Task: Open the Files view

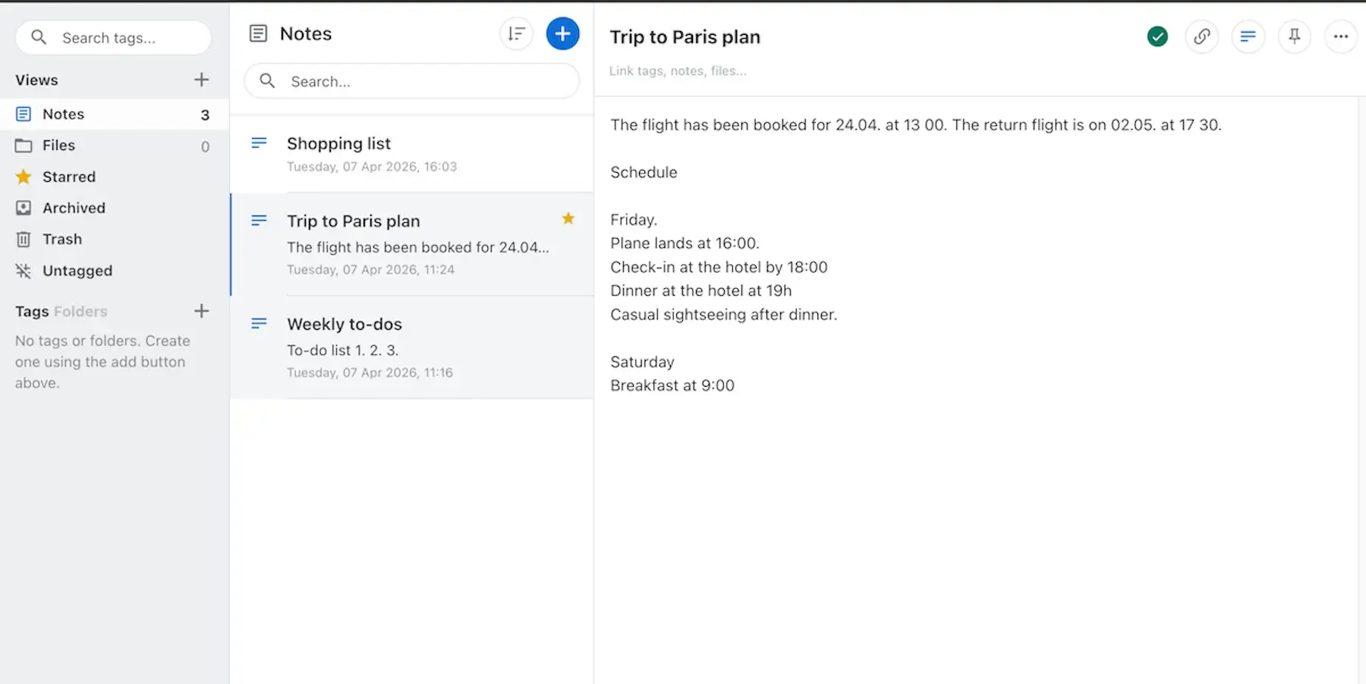Action: coord(58,146)
